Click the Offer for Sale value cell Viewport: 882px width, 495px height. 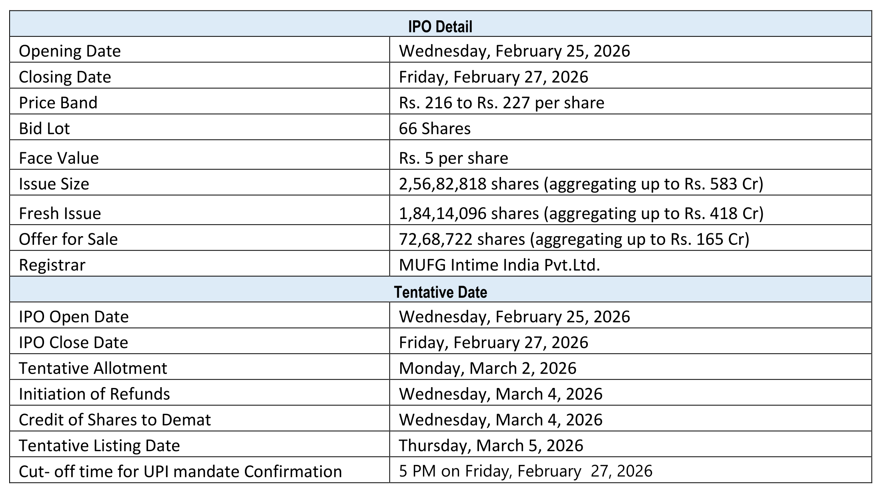pyautogui.click(x=574, y=239)
